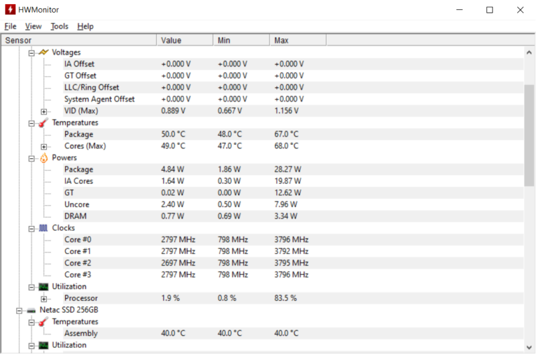Click the HWMonitor app icon in title bar
The image size is (536, 354).
pos(9,9)
